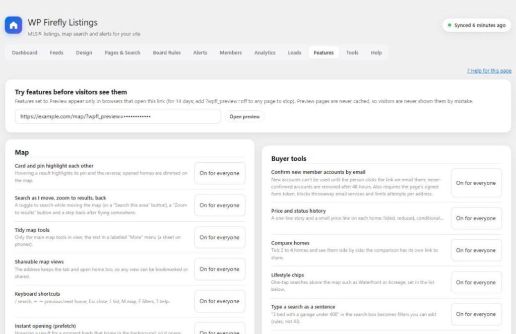This screenshot has height=334, width=516.
Task: Go to the Design tab
Action: pyautogui.click(x=84, y=53)
